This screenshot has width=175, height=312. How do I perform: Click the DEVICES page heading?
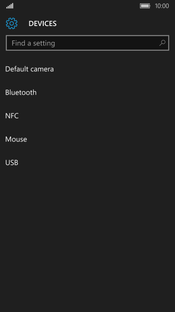coord(42,24)
